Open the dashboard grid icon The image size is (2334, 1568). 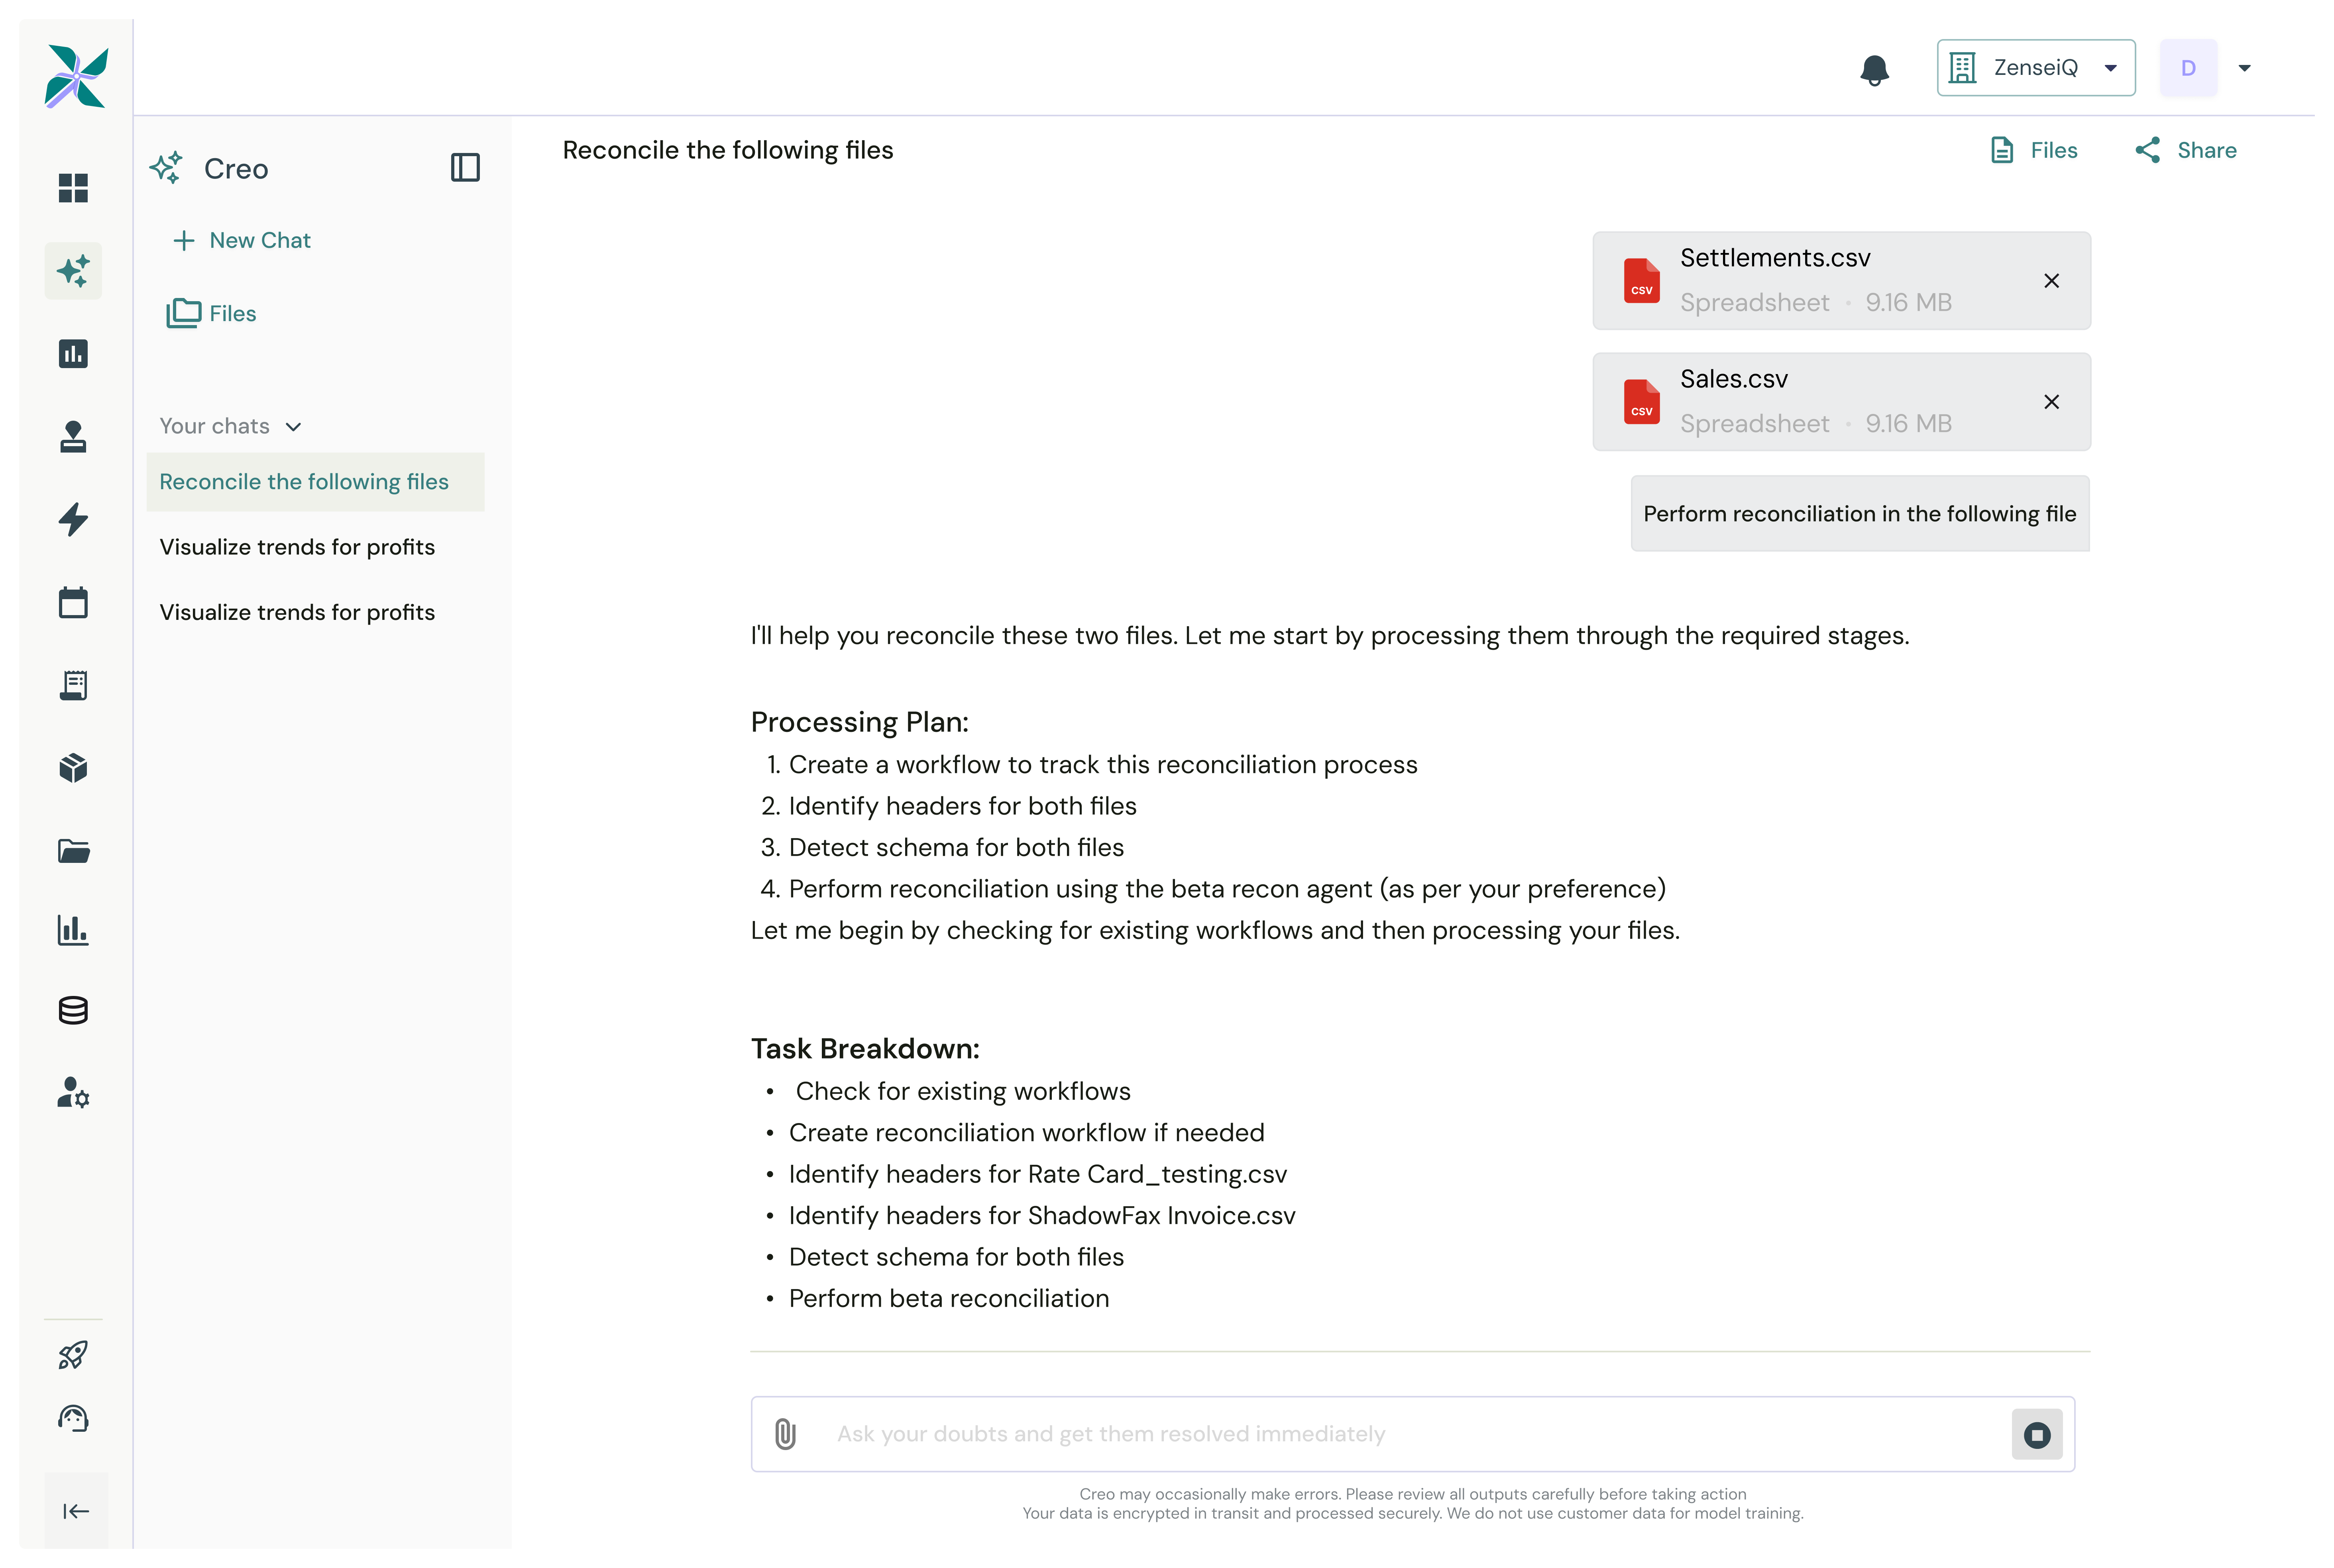coord(73,188)
